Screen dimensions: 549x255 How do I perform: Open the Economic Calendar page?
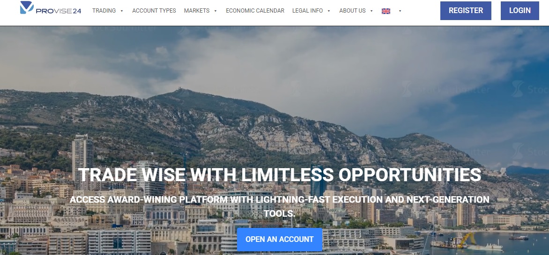(255, 11)
